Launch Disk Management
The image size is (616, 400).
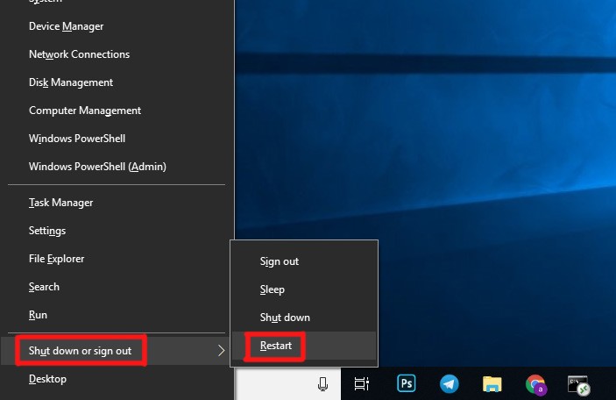click(x=71, y=82)
